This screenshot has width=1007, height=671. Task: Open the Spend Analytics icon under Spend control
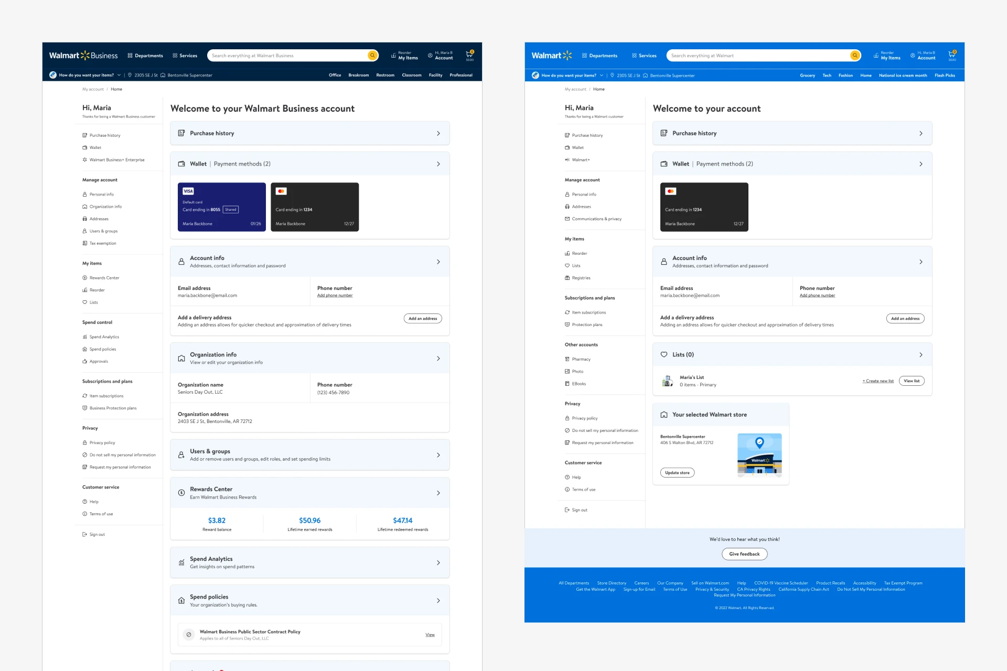pos(84,337)
